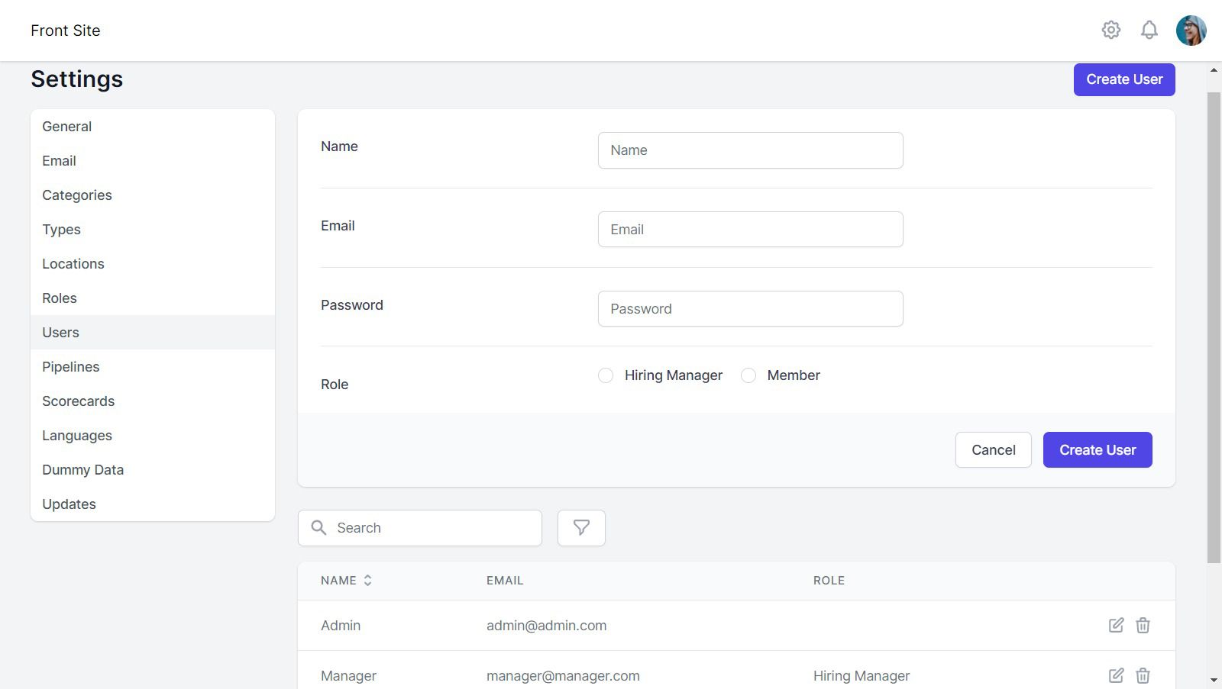Open the settings gear icon
The width and height of the screenshot is (1222, 689).
tap(1110, 30)
